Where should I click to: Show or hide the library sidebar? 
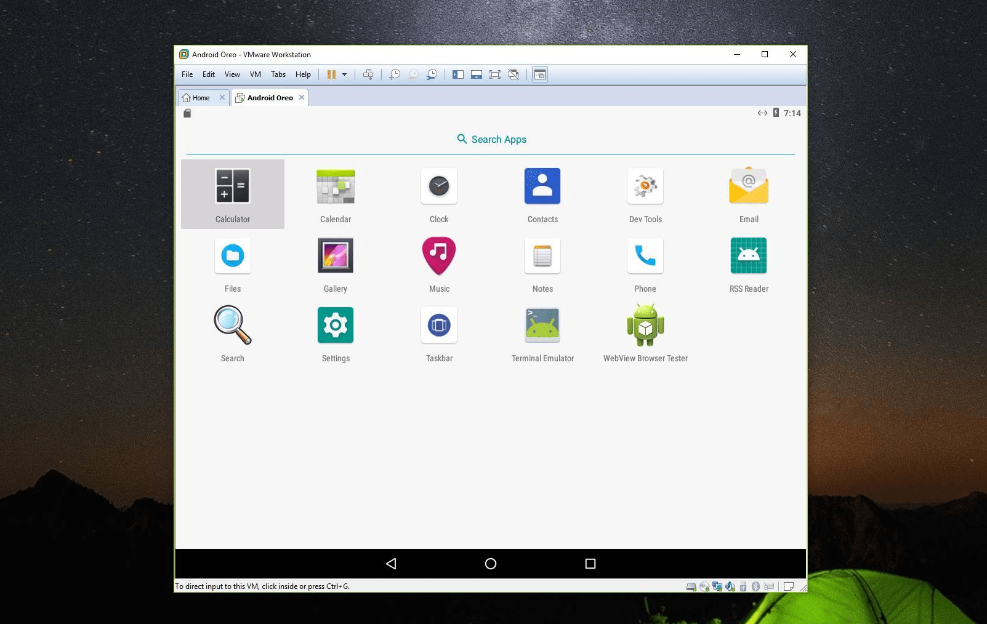(x=458, y=74)
